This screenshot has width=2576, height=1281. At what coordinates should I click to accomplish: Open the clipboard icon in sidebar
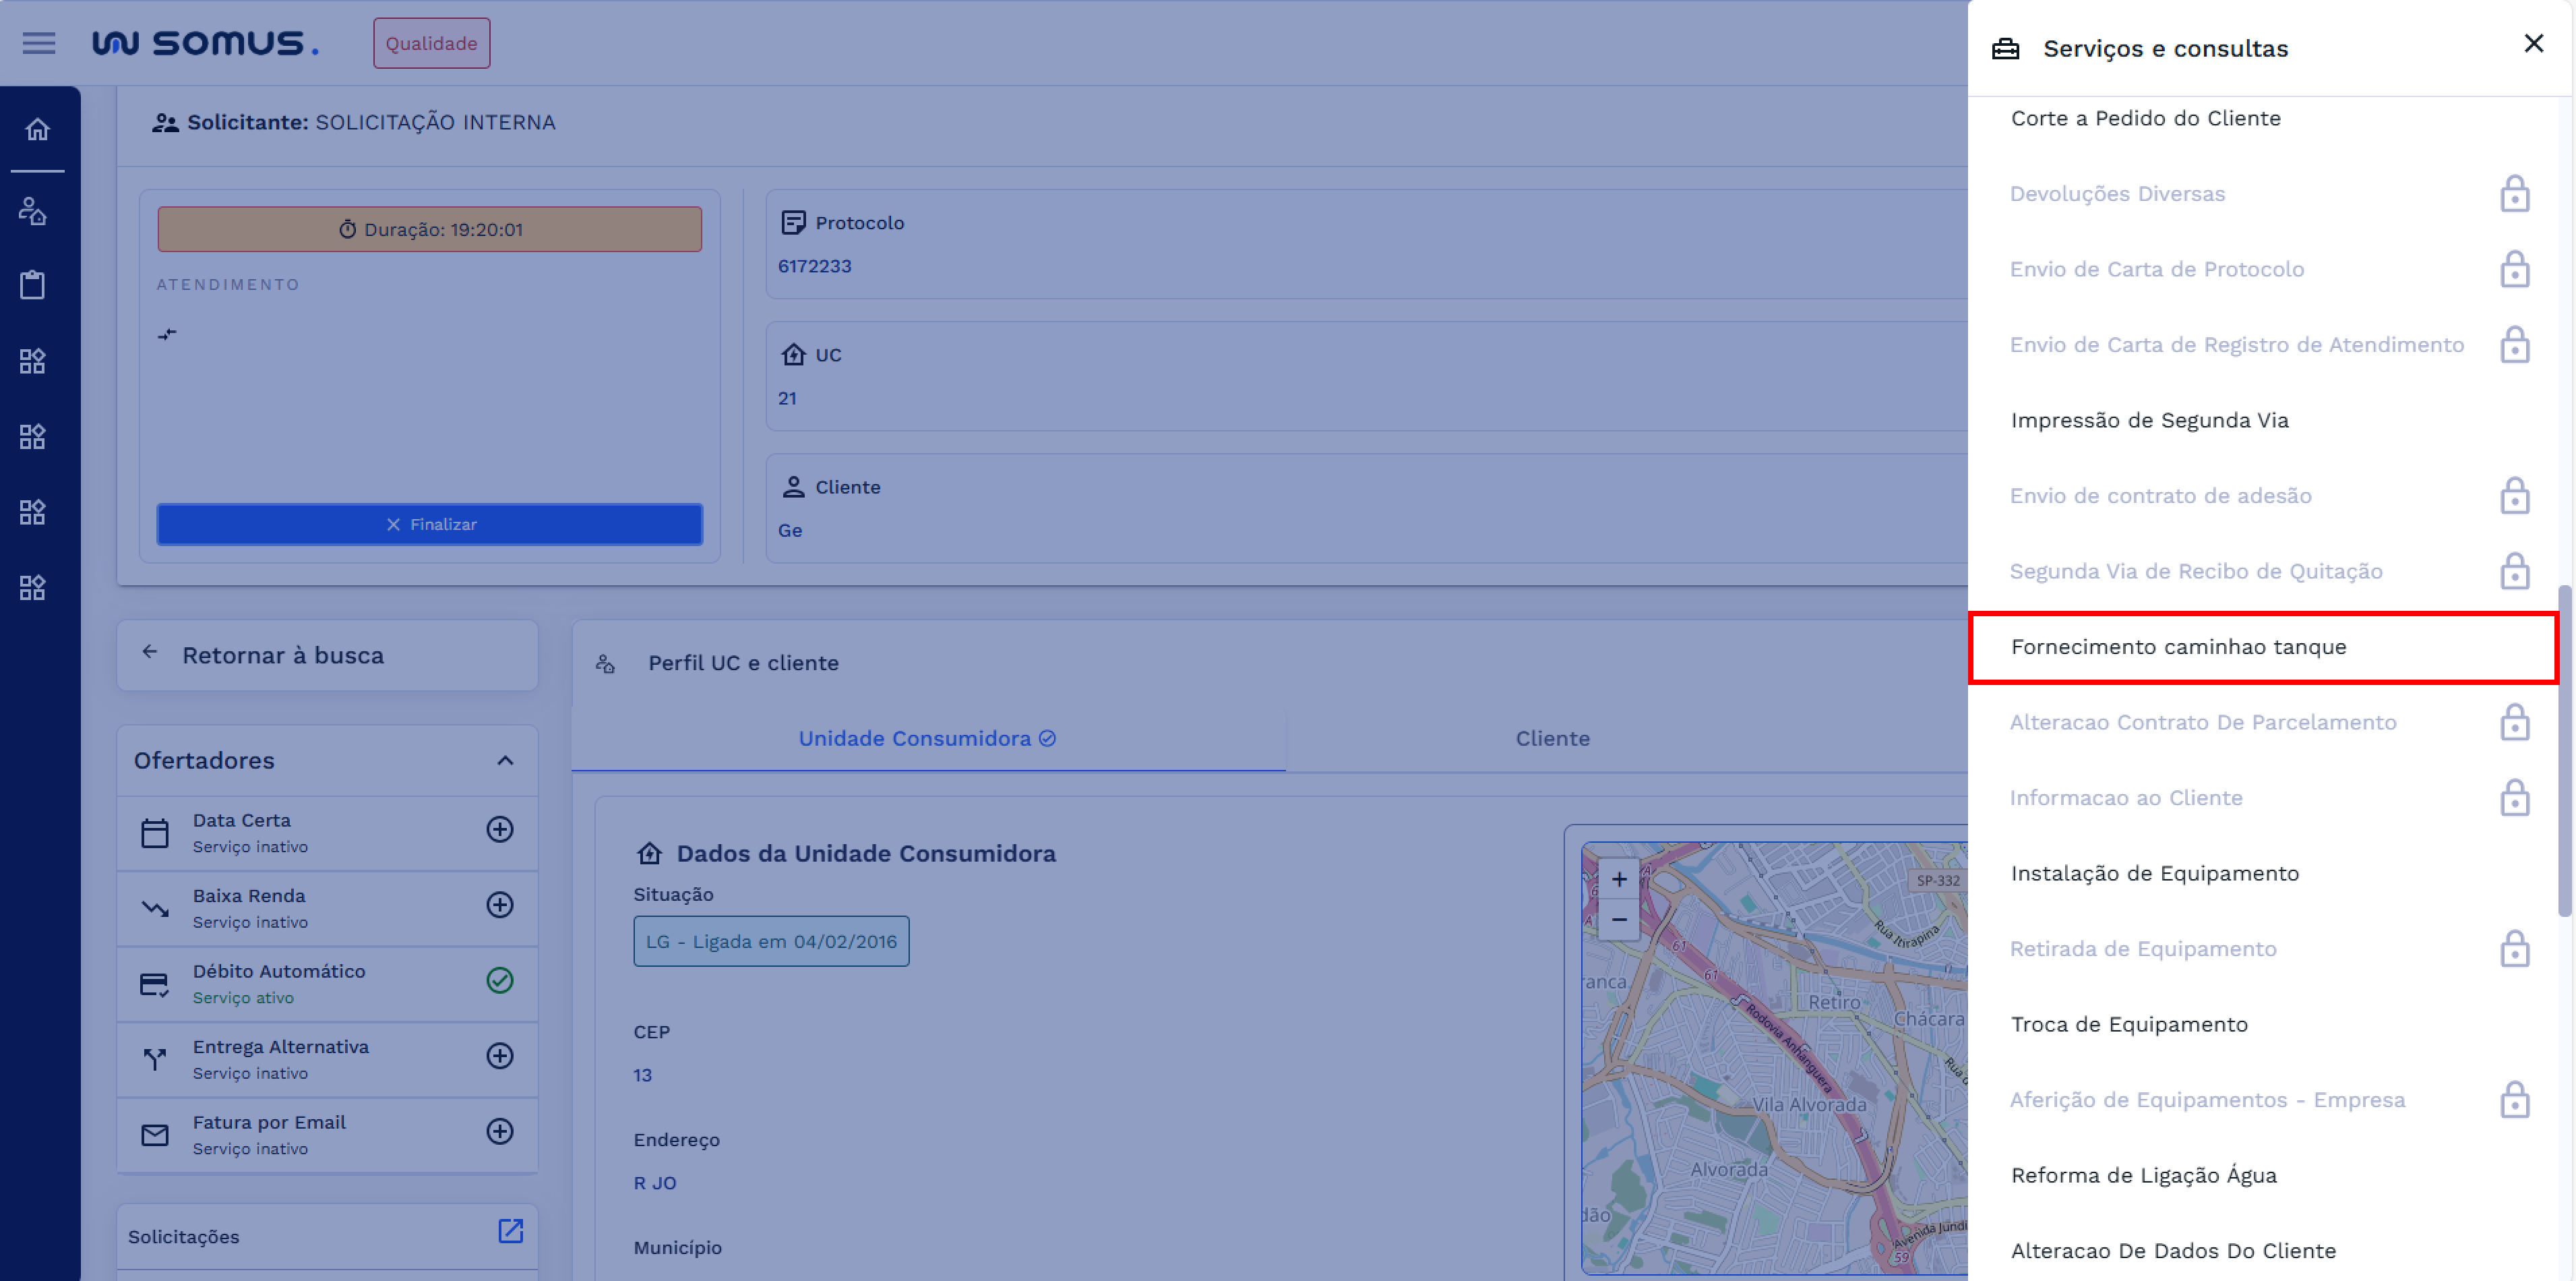pyautogui.click(x=33, y=285)
